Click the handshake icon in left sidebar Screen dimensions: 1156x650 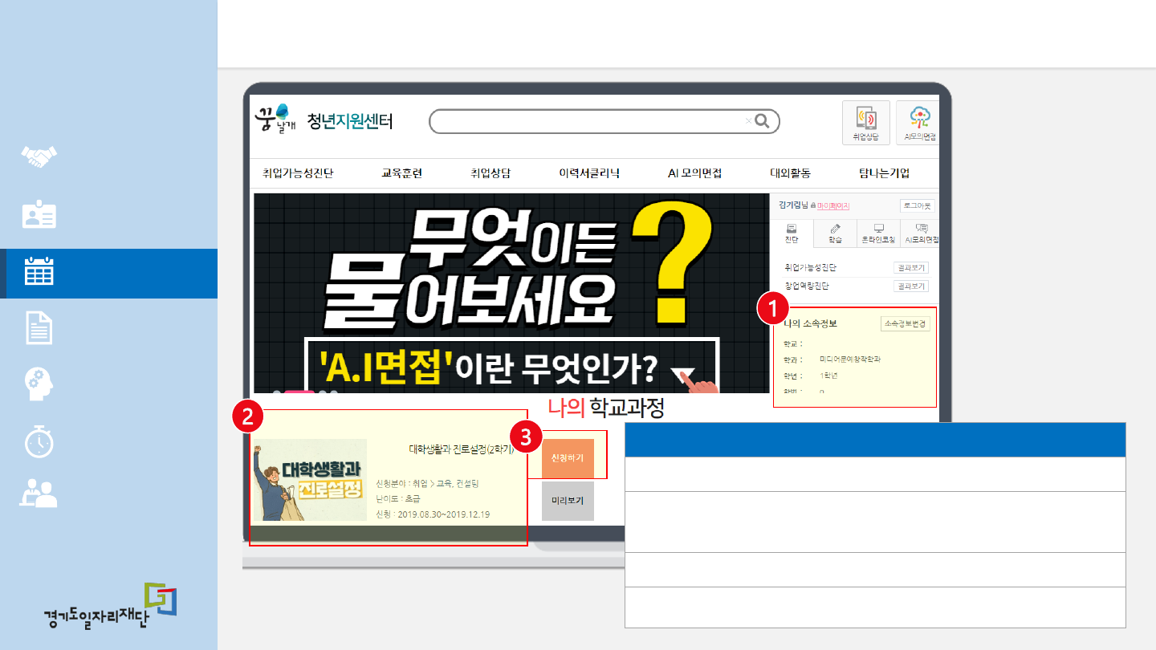(x=39, y=156)
